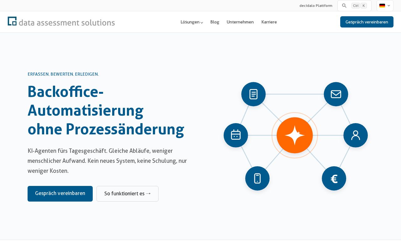401x250 pixels.
Task: Expand the Lösungen dropdown menu
Action: tap(192, 22)
